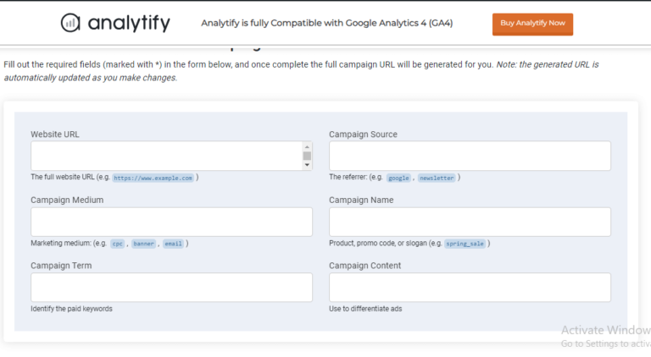
Task: Click the banner example tag
Action: click(144, 244)
